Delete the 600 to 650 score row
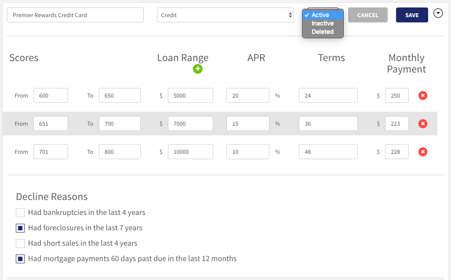The width and height of the screenshot is (451, 280). click(x=422, y=95)
